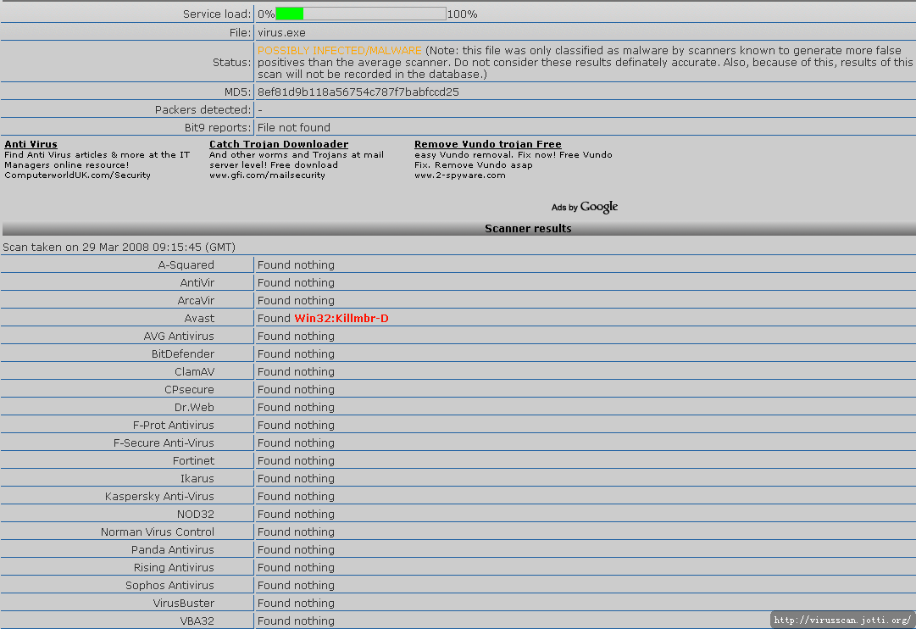Click the BitDefender scanner row label
The height and width of the screenshot is (629, 916).
(x=182, y=353)
